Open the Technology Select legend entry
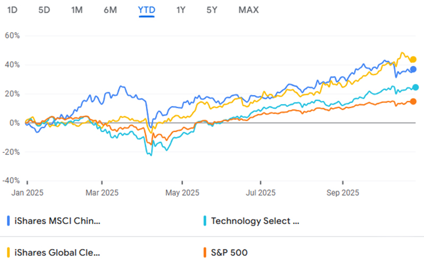This screenshot has width=424, height=266. pos(255,221)
